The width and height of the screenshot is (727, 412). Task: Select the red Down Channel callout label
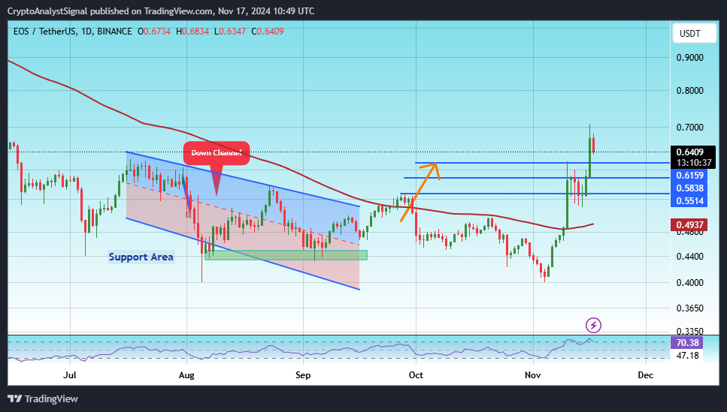tap(217, 153)
